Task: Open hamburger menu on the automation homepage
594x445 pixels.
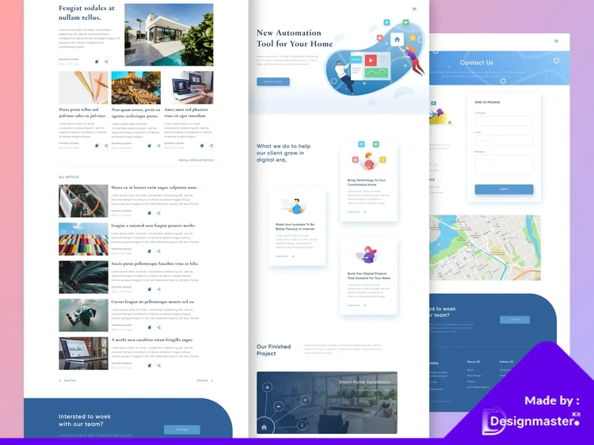Action: pyautogui.click(x=414, y=10)
